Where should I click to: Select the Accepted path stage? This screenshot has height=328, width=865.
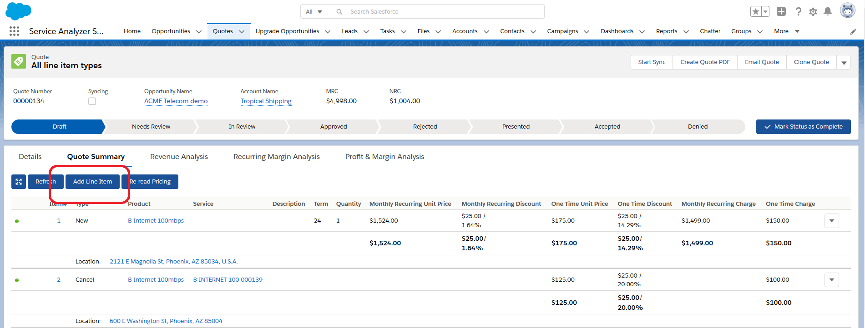point(607,127)
